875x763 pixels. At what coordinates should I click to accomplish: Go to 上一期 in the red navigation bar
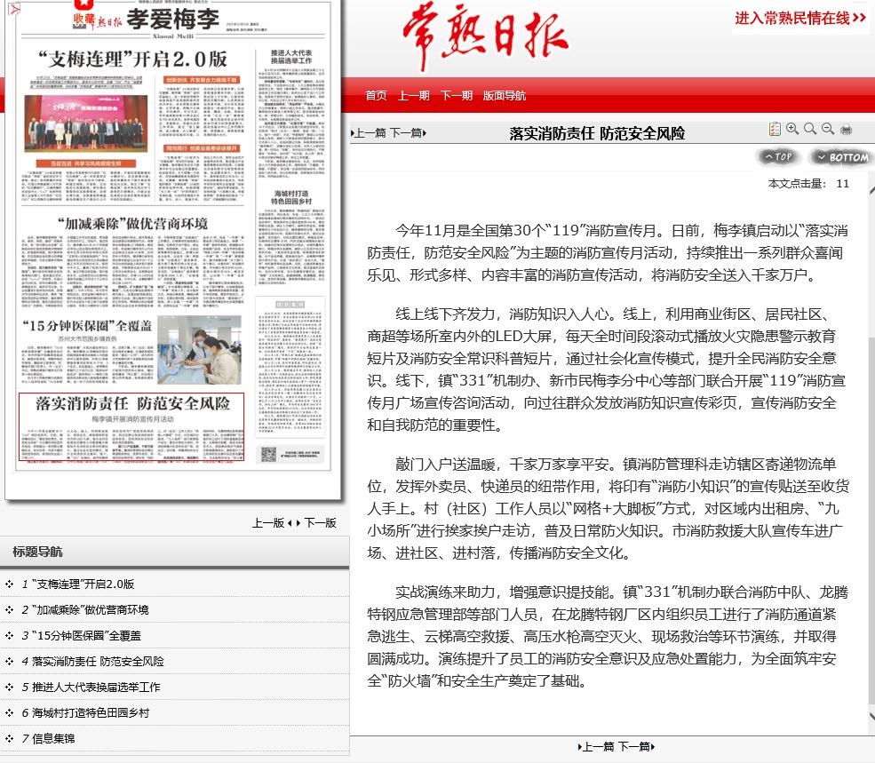point(413,95)
